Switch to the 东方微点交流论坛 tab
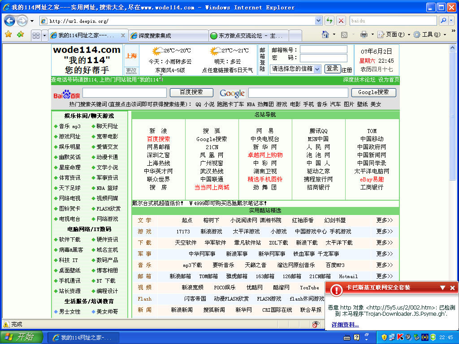Viewport: 459px width, 344px height. pos(249,36)
